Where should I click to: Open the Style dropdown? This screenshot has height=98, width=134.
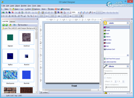click(44, 9)
